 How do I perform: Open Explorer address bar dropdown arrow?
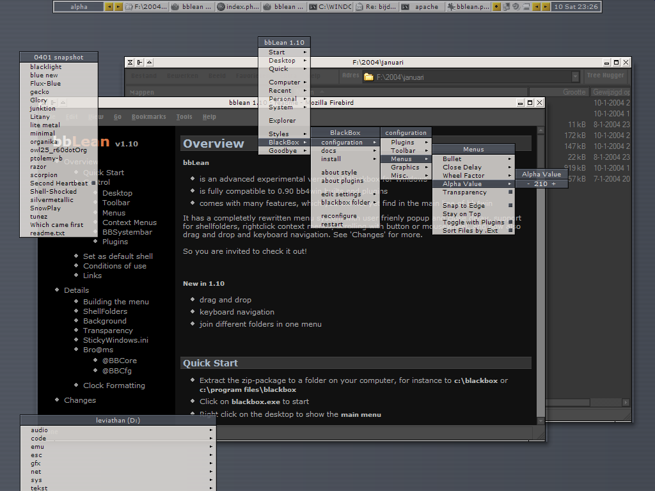point(575,77)
